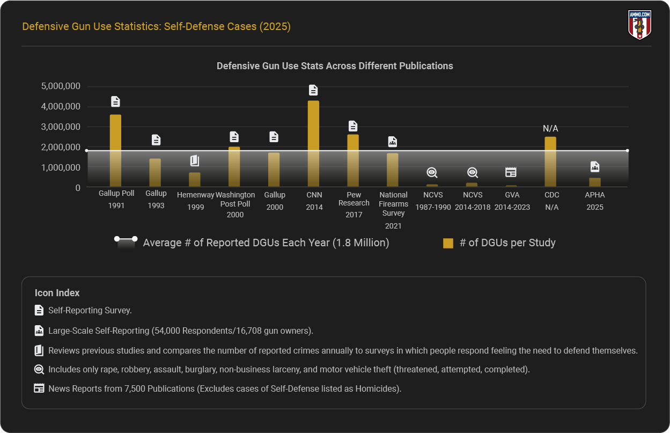
Task: Toggle the National Firearms Survey 2021 icon
Action: pyautogui.click(x=393, y=142)
